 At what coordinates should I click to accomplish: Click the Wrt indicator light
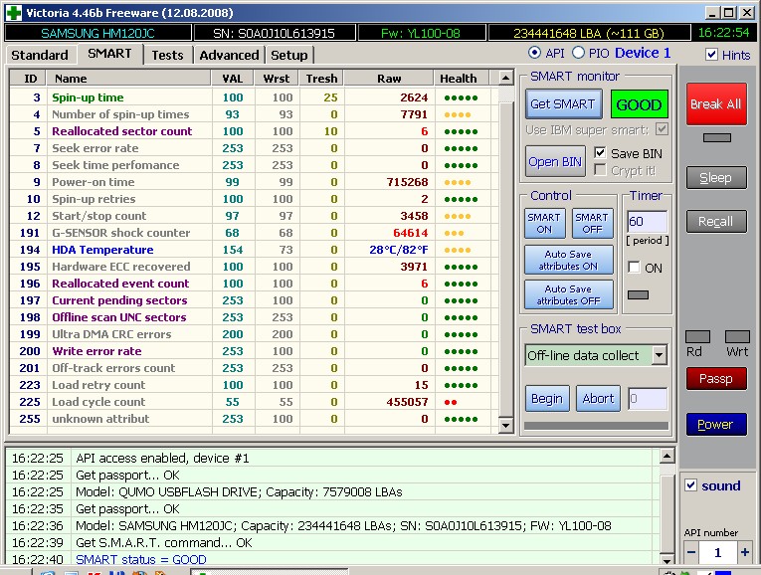click(737, 336)
